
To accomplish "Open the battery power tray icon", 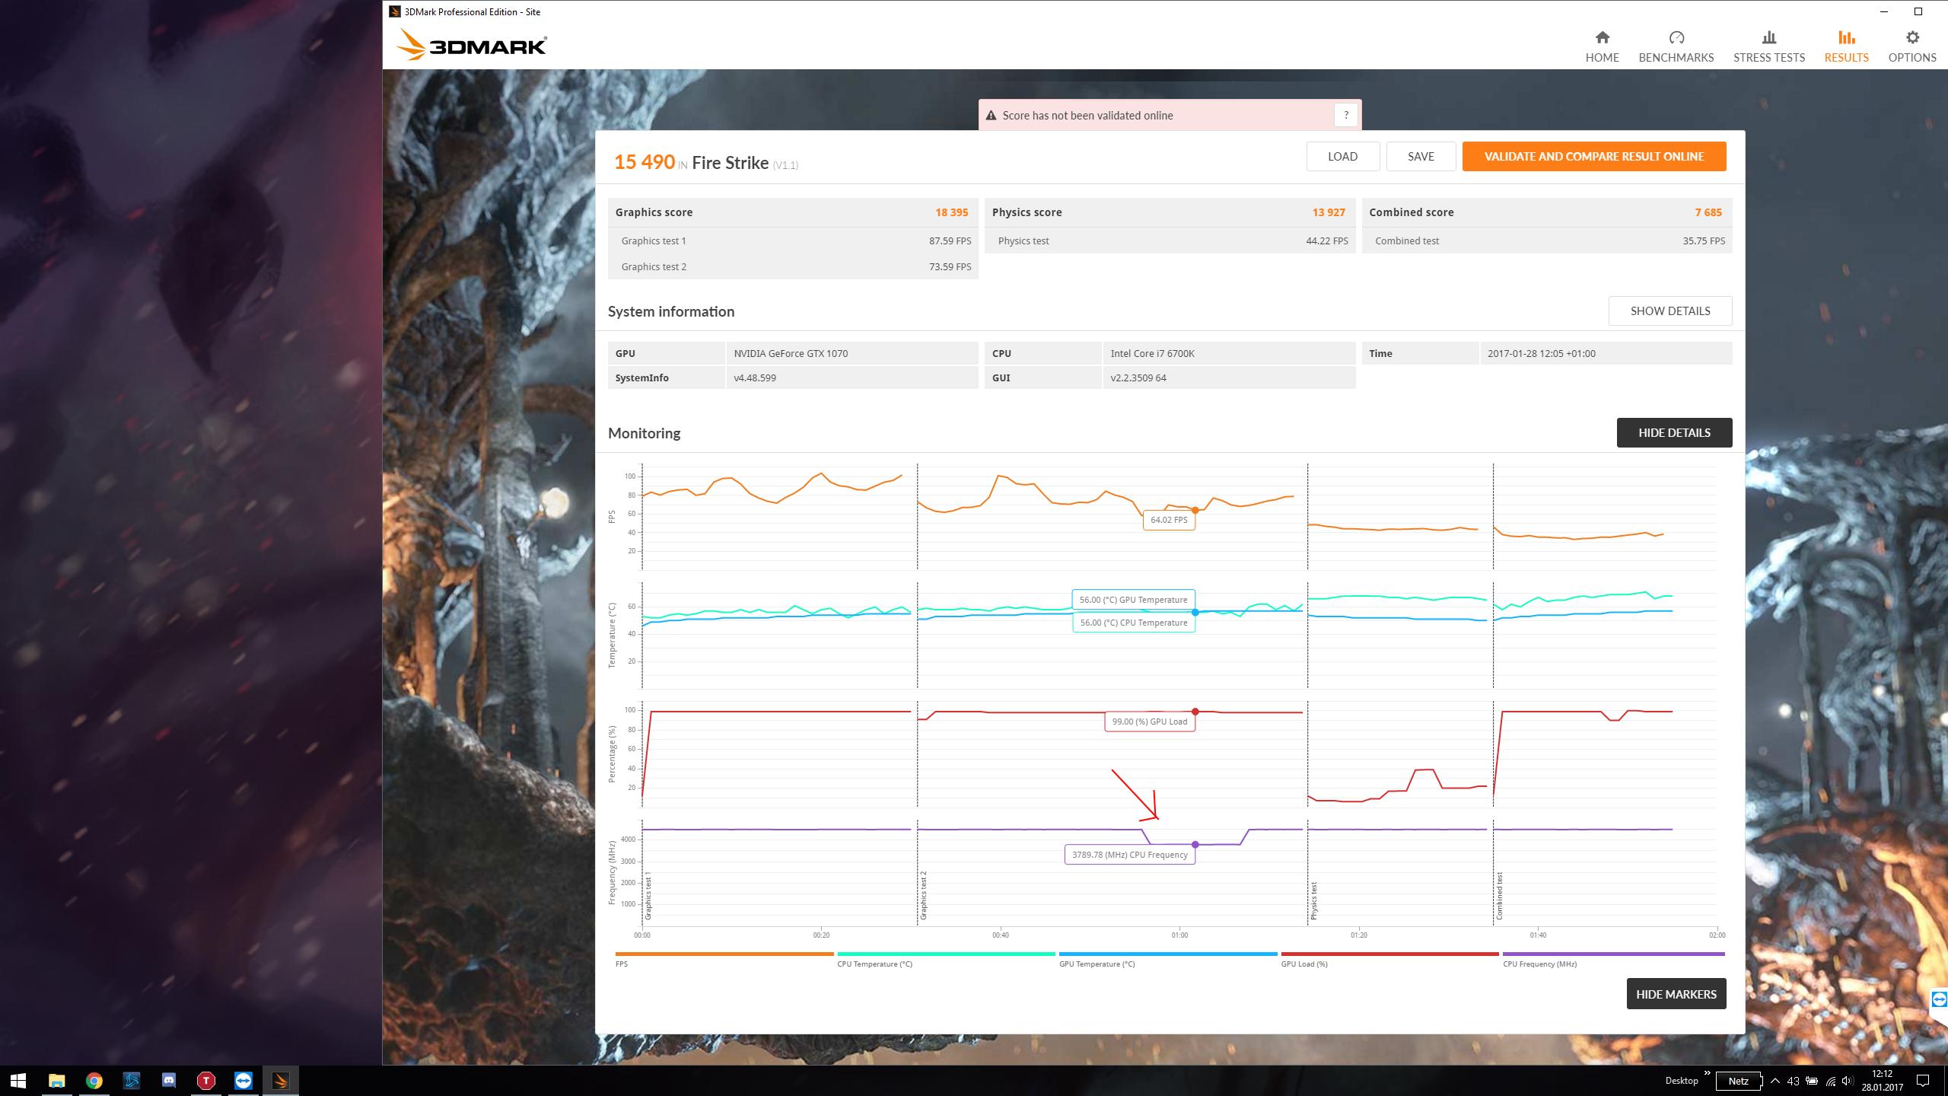I will coord(1812,1081).
